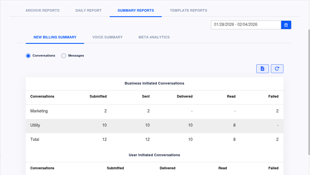The height and width of the screenshot is (175, 310).
Task: Click Total row Failed value 2
Action: [x=277, y=139]
